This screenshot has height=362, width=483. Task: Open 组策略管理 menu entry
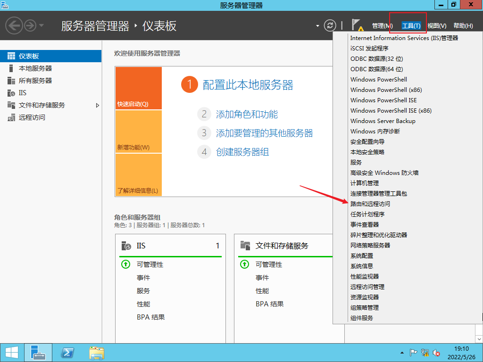coord(365,307)
